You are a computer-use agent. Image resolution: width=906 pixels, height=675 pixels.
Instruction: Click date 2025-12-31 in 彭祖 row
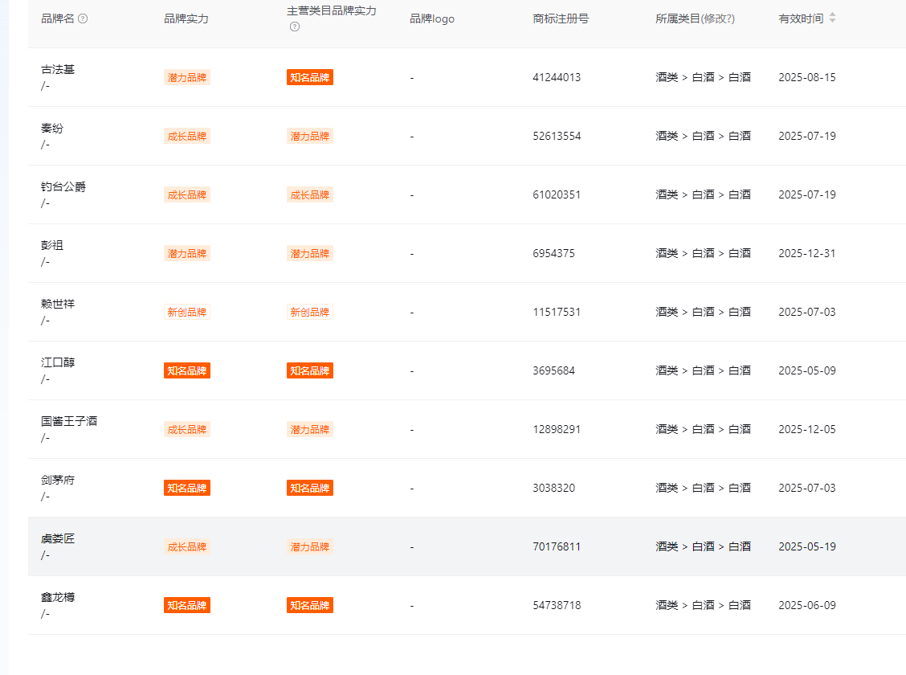(x=806, y=253)
